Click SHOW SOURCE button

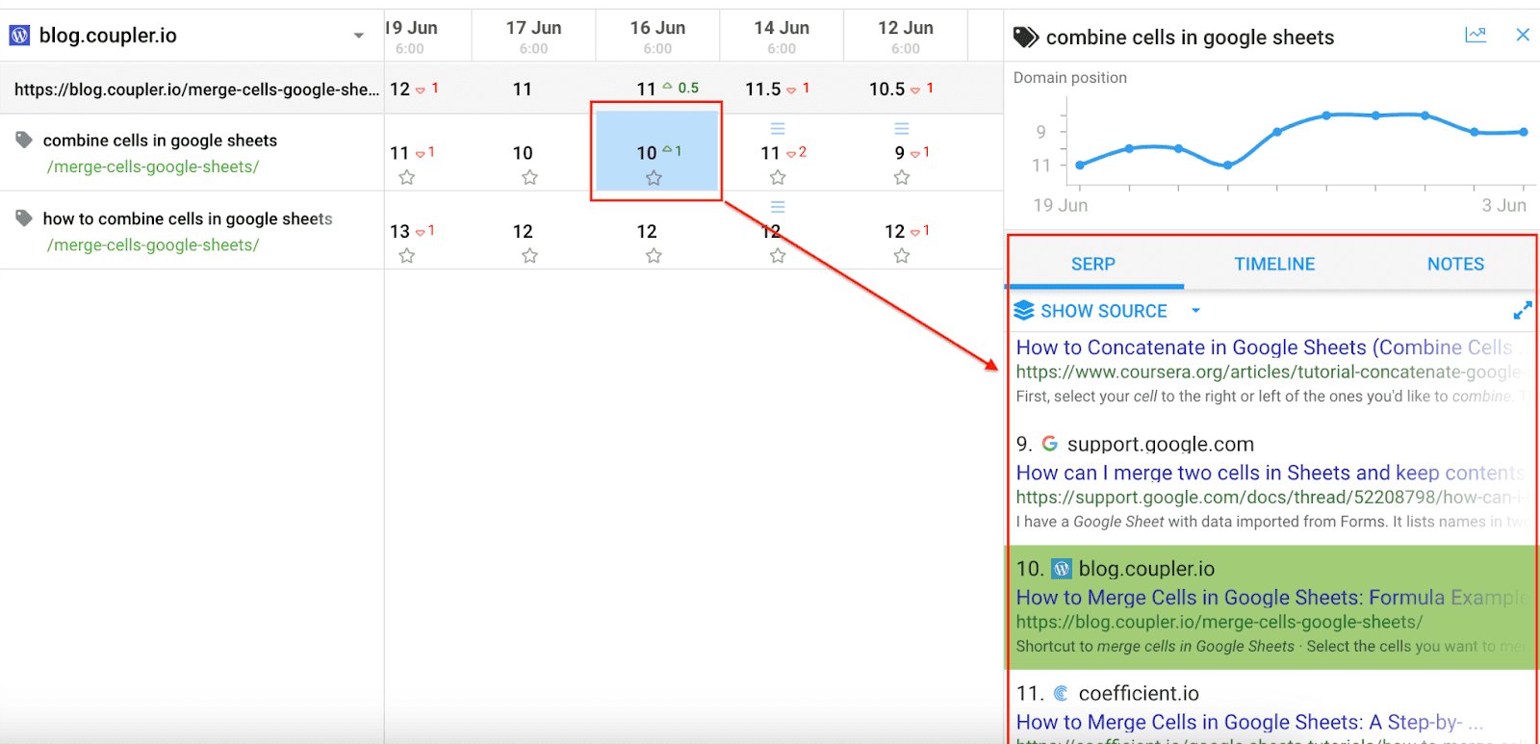(x=1104, y=311)
